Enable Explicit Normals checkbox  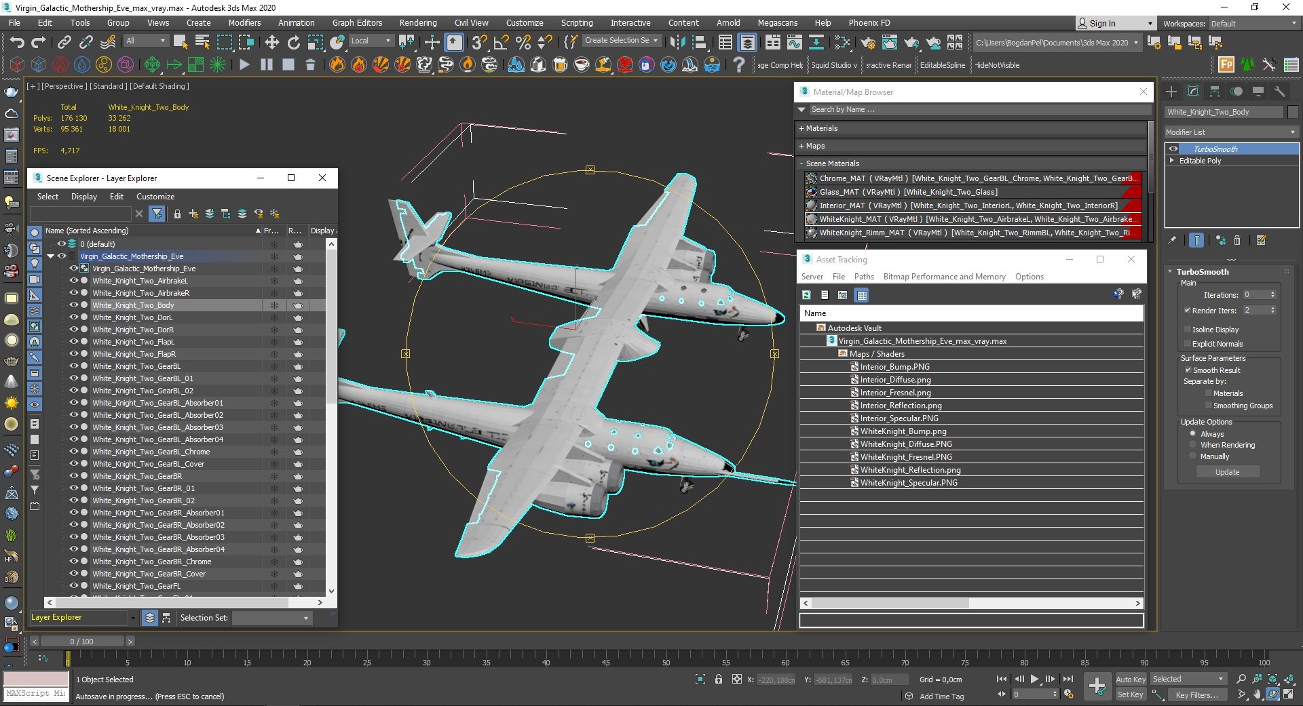click(x=1188, y=343)
